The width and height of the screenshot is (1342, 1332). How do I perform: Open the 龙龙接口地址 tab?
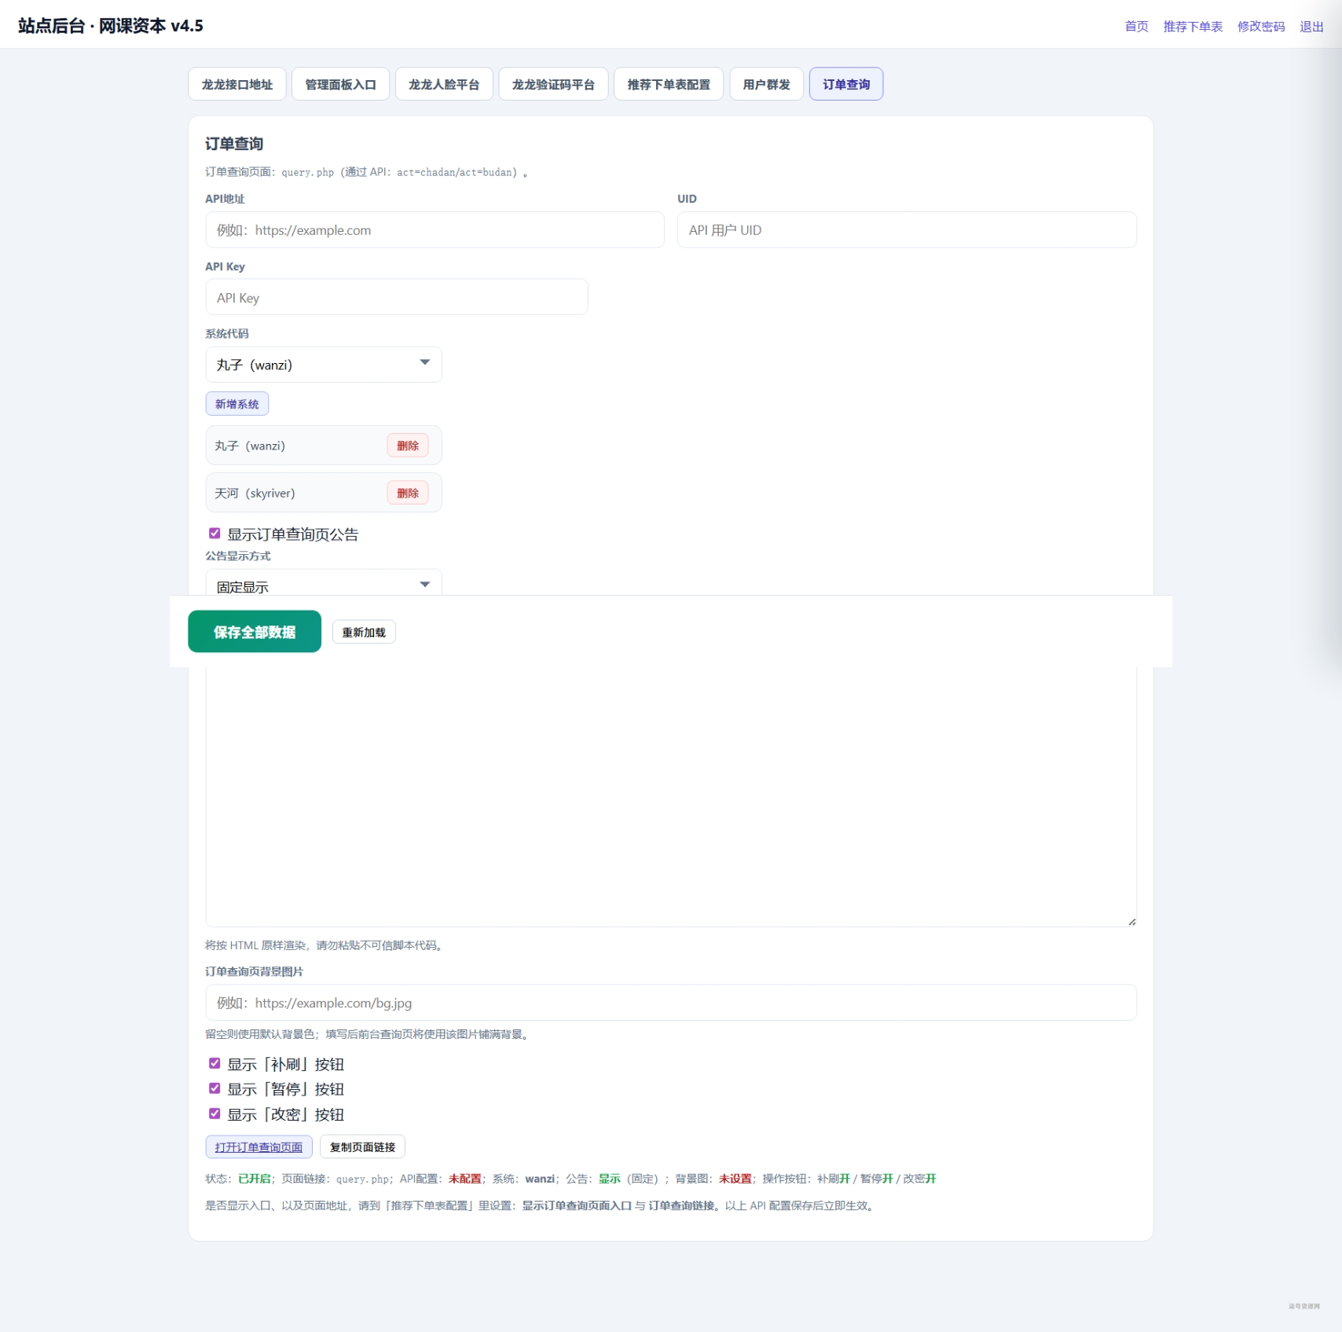pos(237,84)
